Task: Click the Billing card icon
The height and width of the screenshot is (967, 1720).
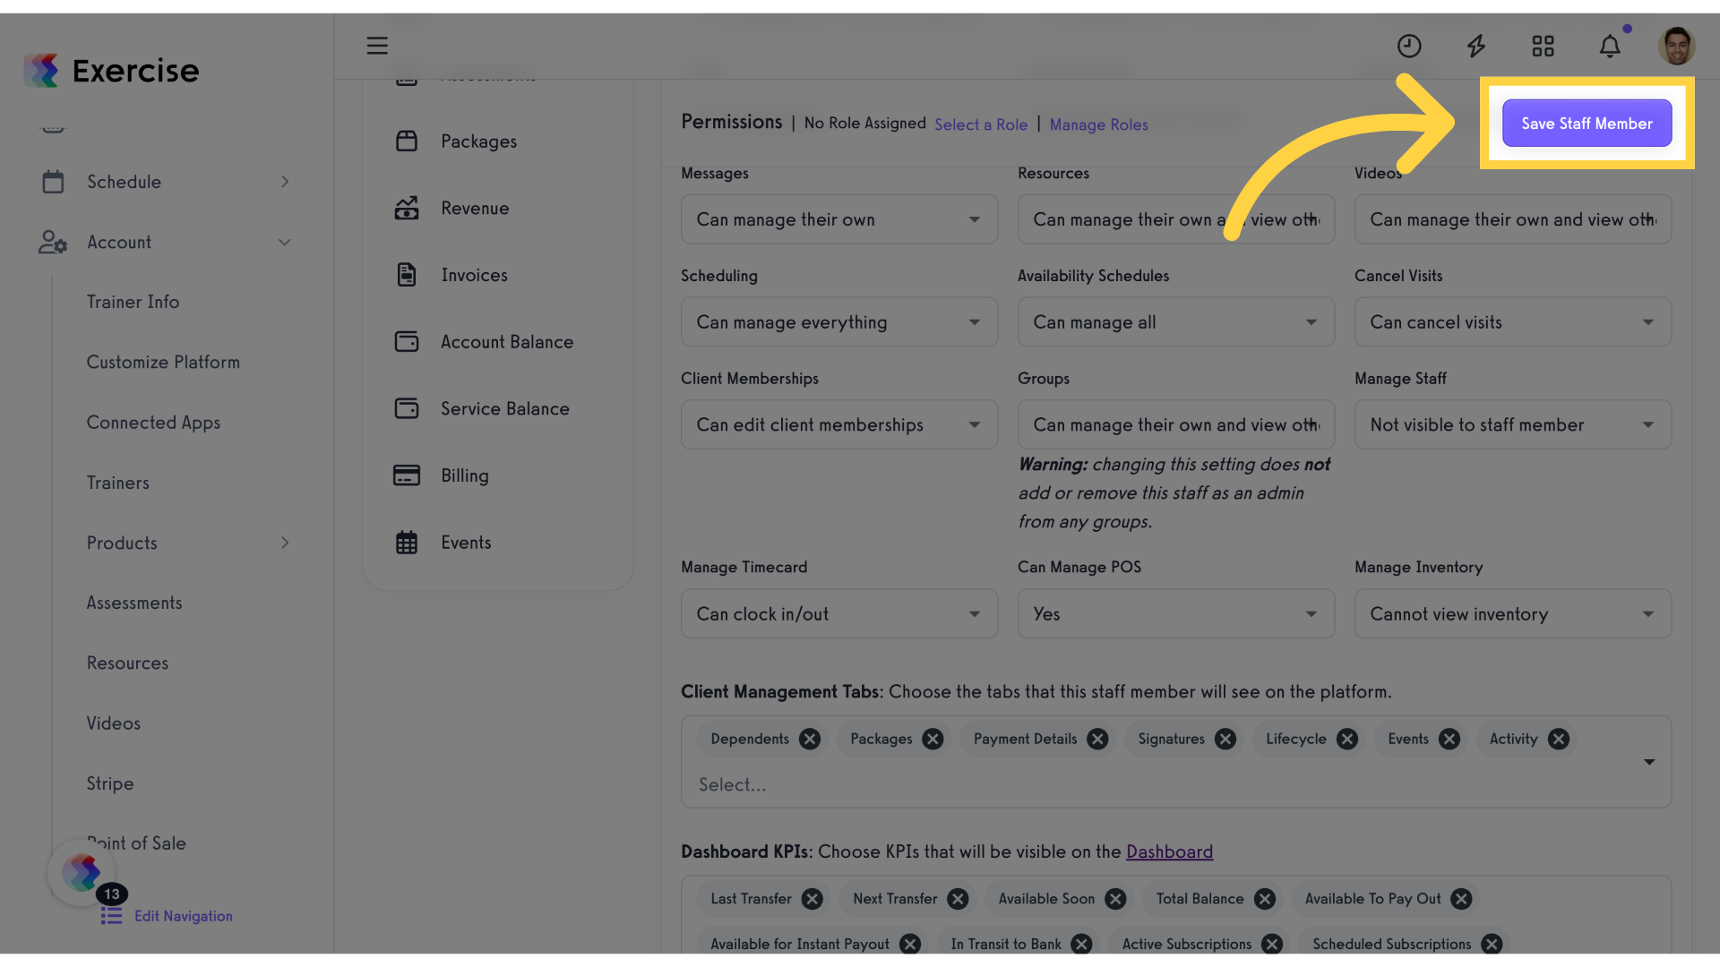Action: pos(407,475)
